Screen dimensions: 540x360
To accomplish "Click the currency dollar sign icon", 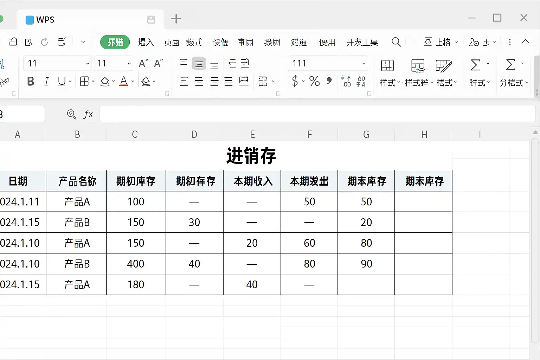I will 295,82.
